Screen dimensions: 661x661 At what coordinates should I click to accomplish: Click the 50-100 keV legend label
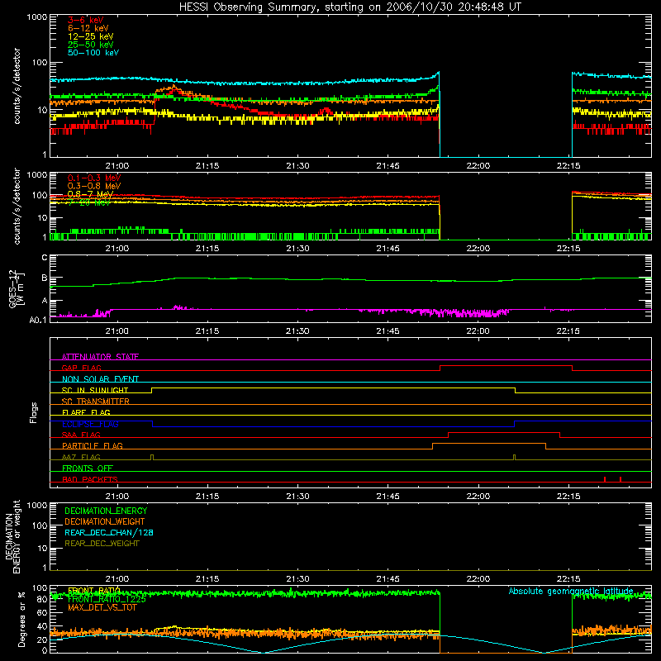[x=93, y=53]
